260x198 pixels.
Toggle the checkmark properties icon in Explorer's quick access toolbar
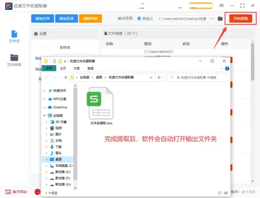pyautogui.click(x=54, y=61)
